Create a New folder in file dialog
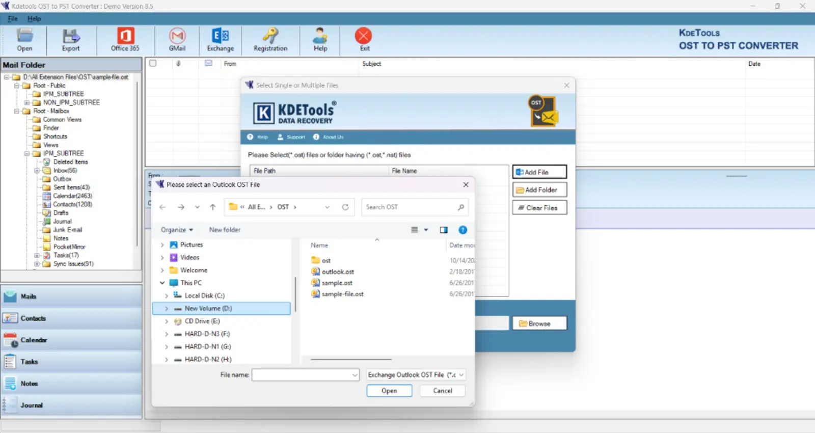 click(x=225, y=230)
